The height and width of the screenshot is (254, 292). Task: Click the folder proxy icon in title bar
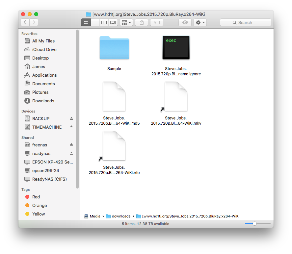click(89, 14)
